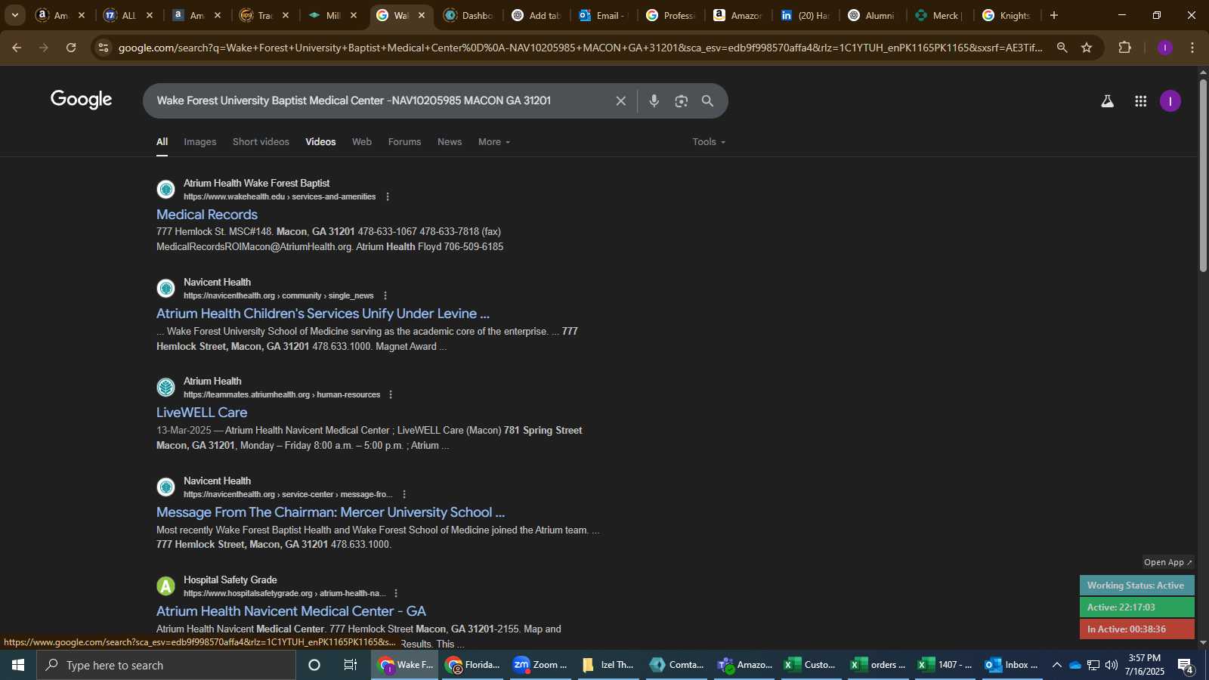Open the LiveWELL Care result link
The height and width of the screenshot is (680, 1209).
point(202,413)
